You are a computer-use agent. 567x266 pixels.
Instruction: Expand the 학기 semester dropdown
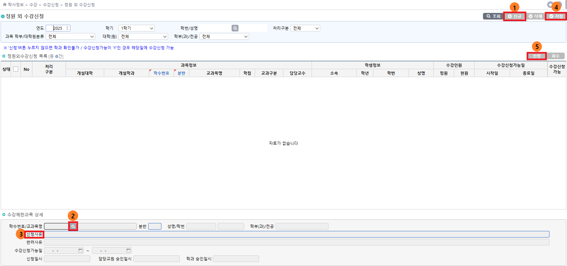(x=137, y=28)
